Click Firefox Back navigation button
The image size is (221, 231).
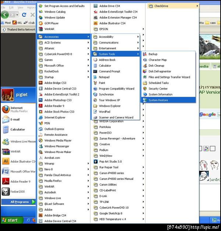tap(5, 15)
